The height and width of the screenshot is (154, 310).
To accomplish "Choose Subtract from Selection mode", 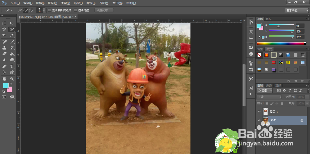I will [x=31, y=10].
